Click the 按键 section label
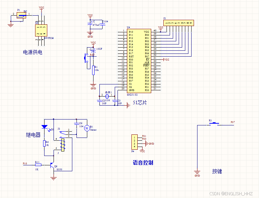 (217, 172)
